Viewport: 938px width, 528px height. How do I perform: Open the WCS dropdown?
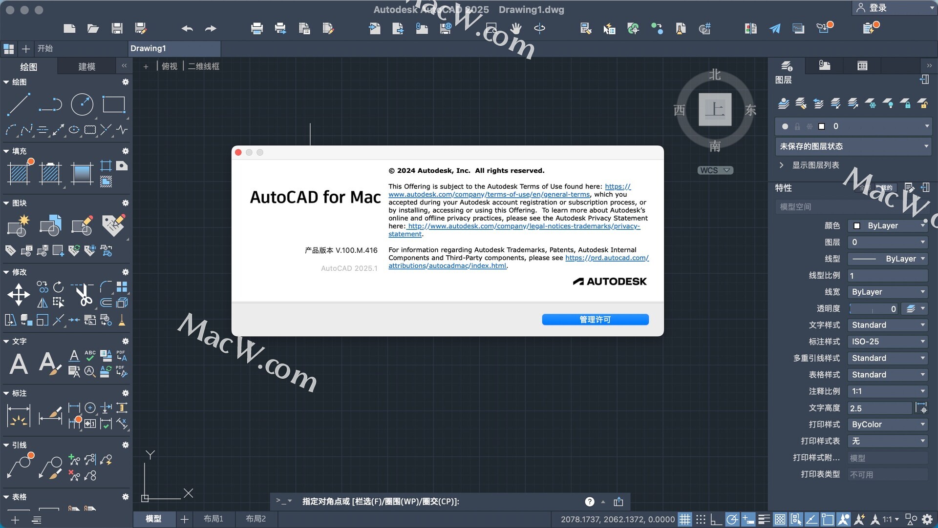coord(715,170)
